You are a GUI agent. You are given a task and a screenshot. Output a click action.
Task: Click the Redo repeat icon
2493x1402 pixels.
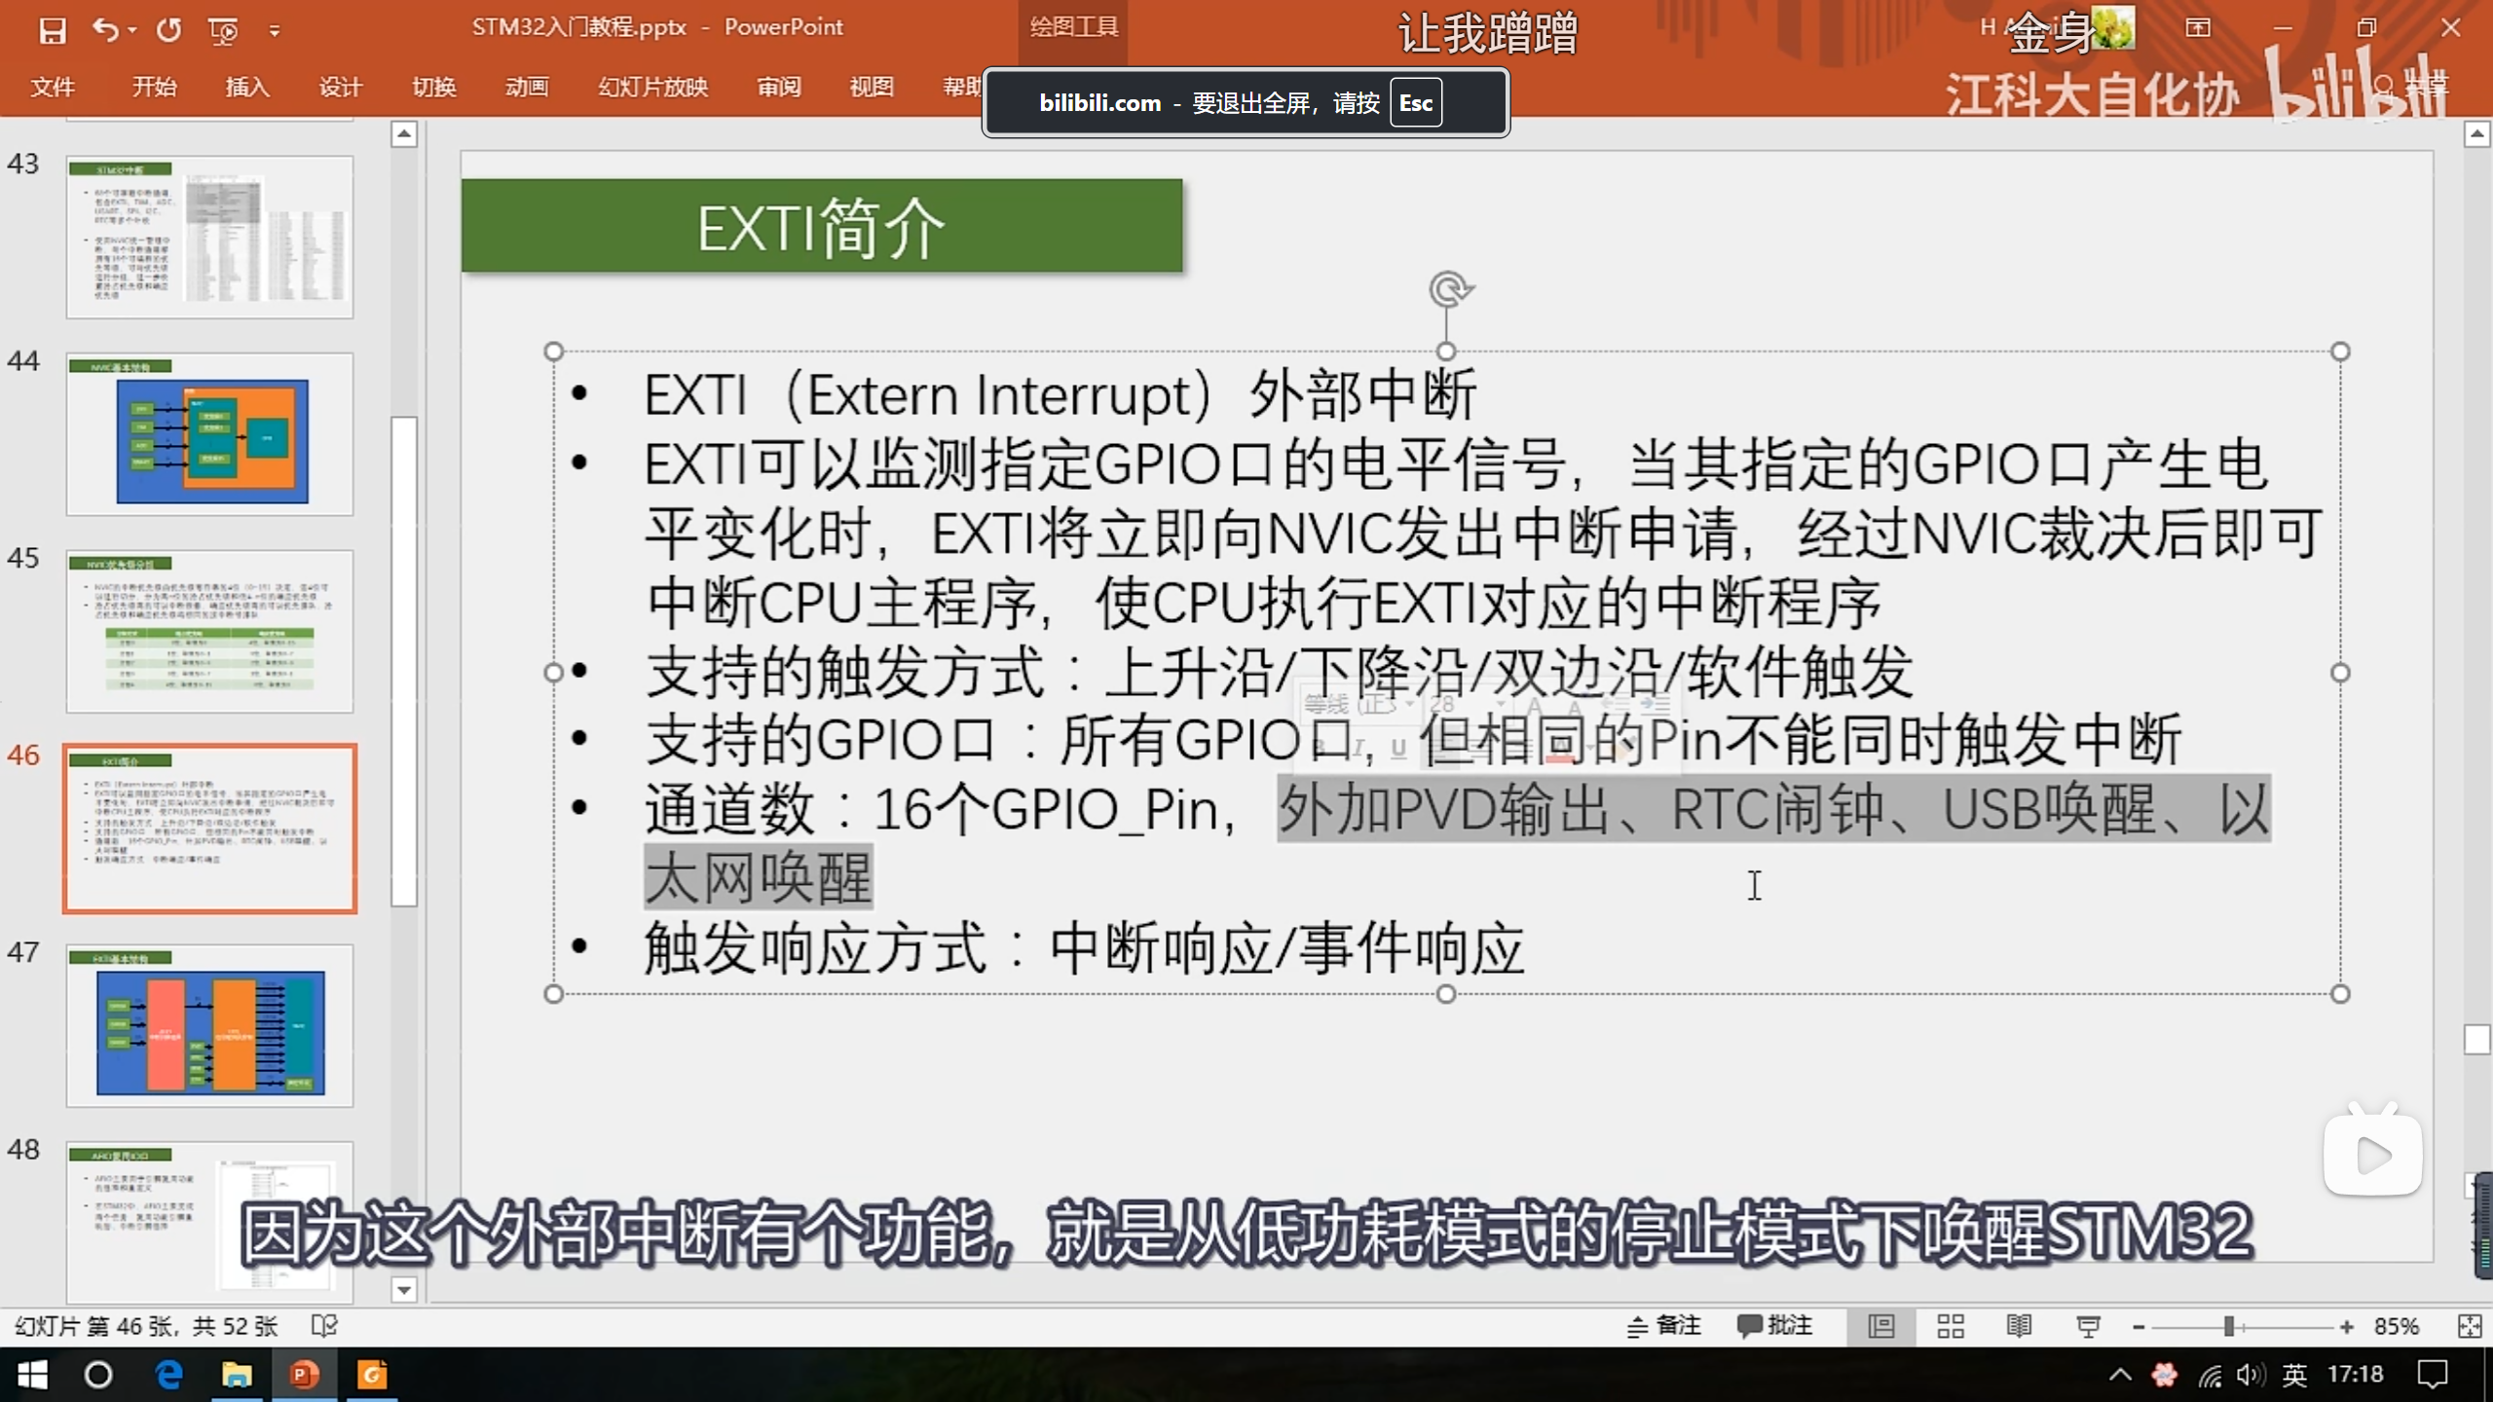pos(168,30)
